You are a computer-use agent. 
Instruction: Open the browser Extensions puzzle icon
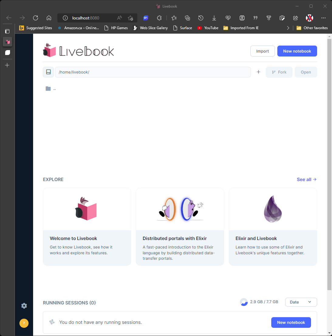point(159,18)
